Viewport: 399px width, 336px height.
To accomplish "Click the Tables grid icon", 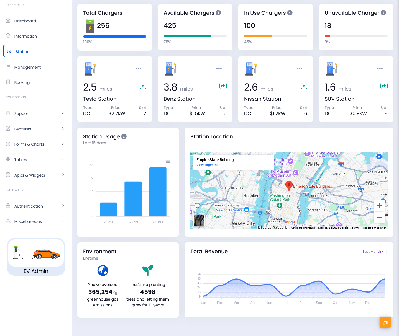I will pyautogui.click(x=8, y=159).
